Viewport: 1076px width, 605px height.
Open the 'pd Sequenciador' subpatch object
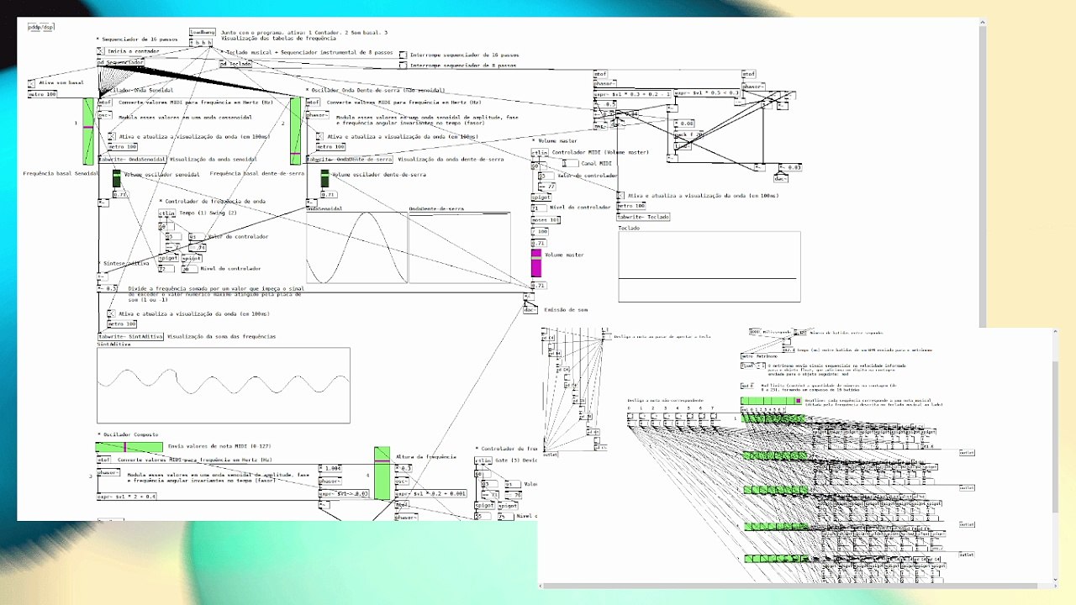click(x=121, y=62)
